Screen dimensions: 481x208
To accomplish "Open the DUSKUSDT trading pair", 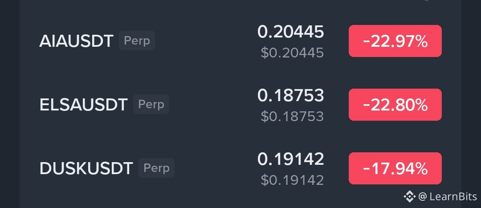I will click(x=86, y=168).
